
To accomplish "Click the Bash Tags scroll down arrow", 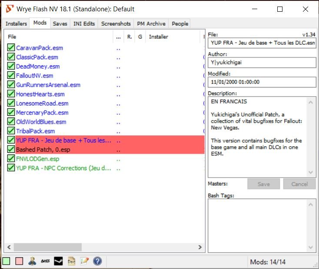I will tap(311, 247).
